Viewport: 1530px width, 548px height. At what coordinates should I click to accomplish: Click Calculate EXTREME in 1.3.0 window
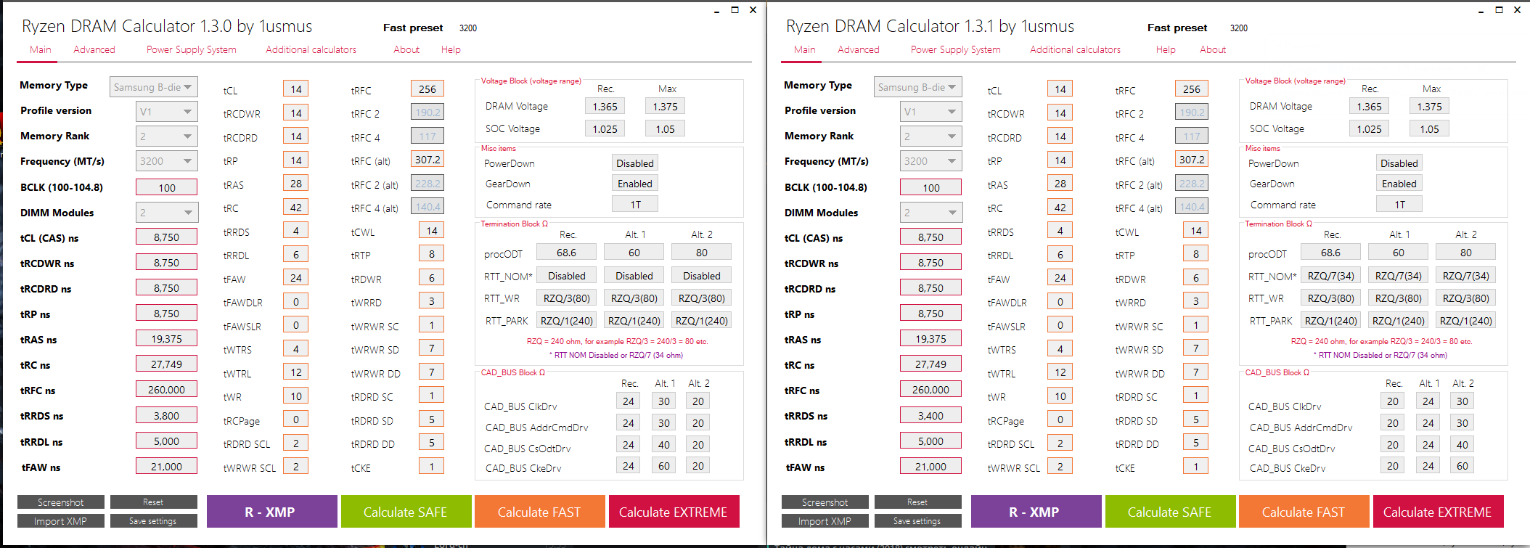(x=674, y=512)
